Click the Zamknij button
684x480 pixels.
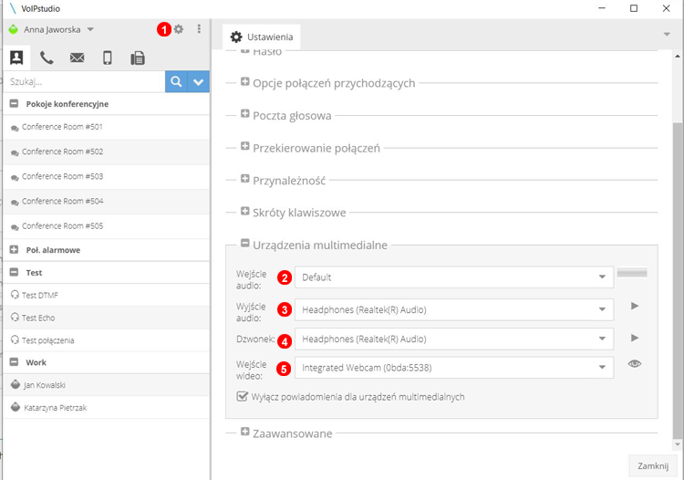(653, 465)
